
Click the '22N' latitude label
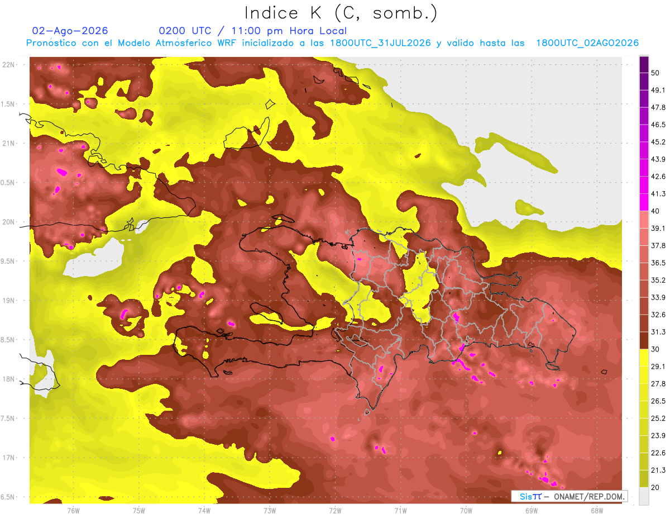[9, 65]
